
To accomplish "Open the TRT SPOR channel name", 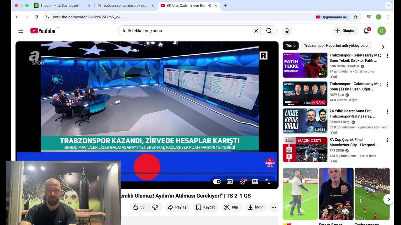I will point(337,151).
